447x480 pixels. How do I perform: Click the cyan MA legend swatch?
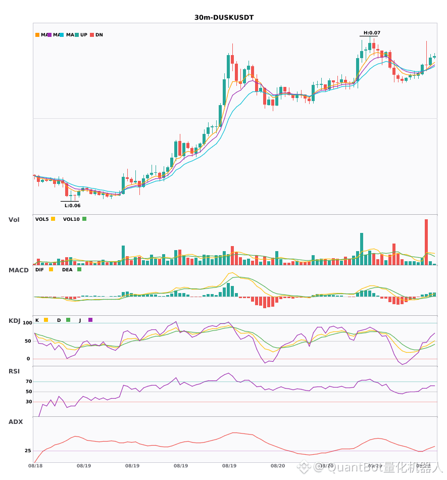(62, 35)
